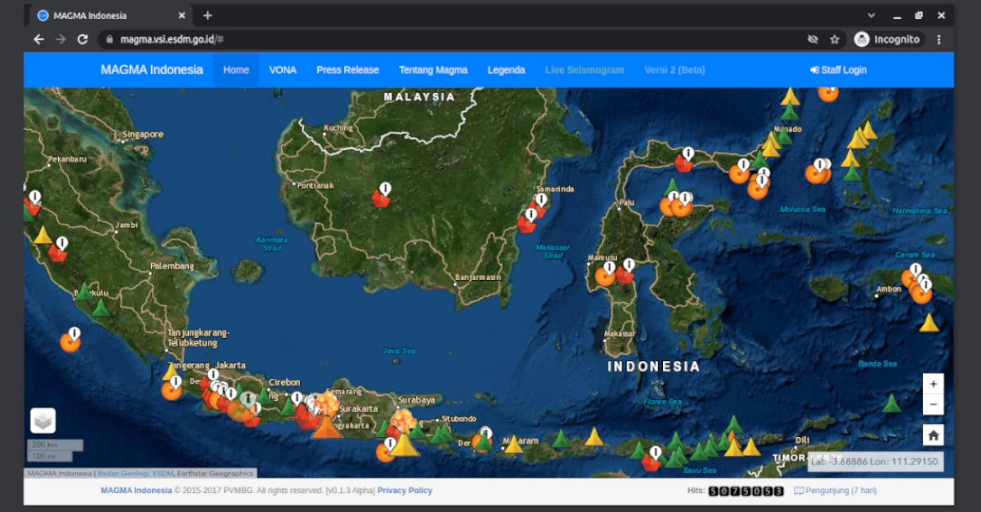Open the Home menu item
The width and height of the screenshot is (981, 512).
(x=236, y=70)
